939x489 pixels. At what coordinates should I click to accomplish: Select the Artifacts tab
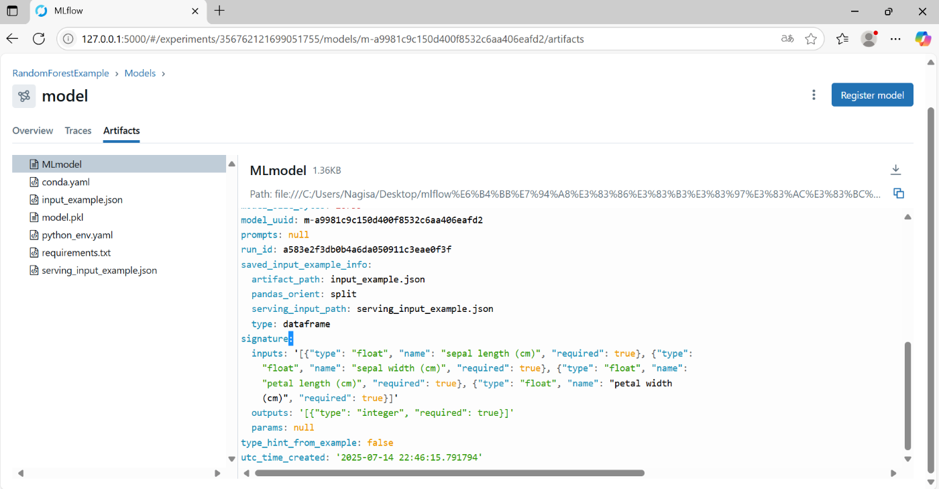(x=121, y=131)
